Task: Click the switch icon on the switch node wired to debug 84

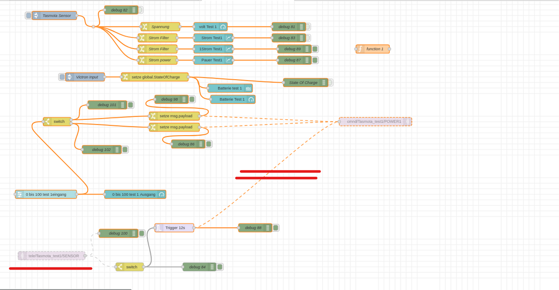Action: 120,267
